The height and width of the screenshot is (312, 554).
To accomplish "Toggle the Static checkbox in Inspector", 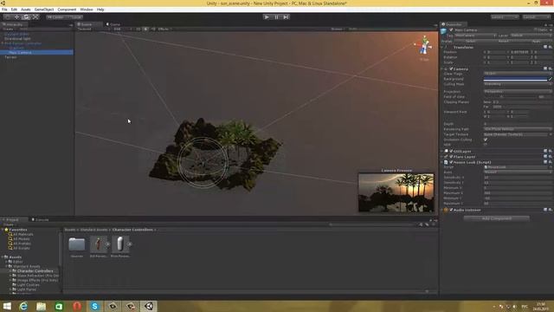I will click(x=535, y=30).
